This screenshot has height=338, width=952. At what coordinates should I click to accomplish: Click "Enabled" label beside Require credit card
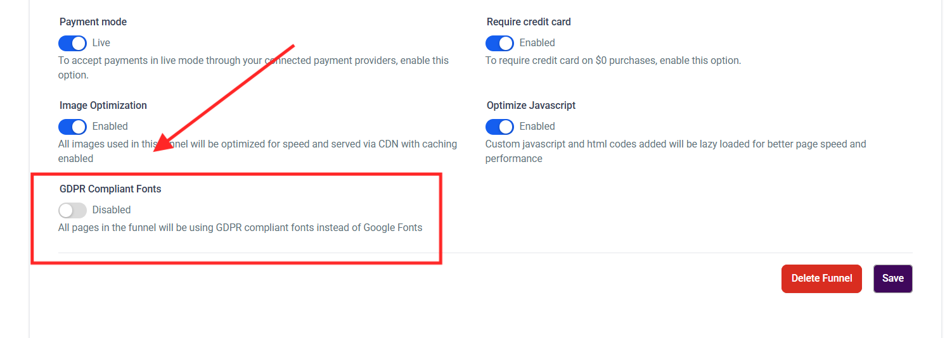click(x=537, y=43)
